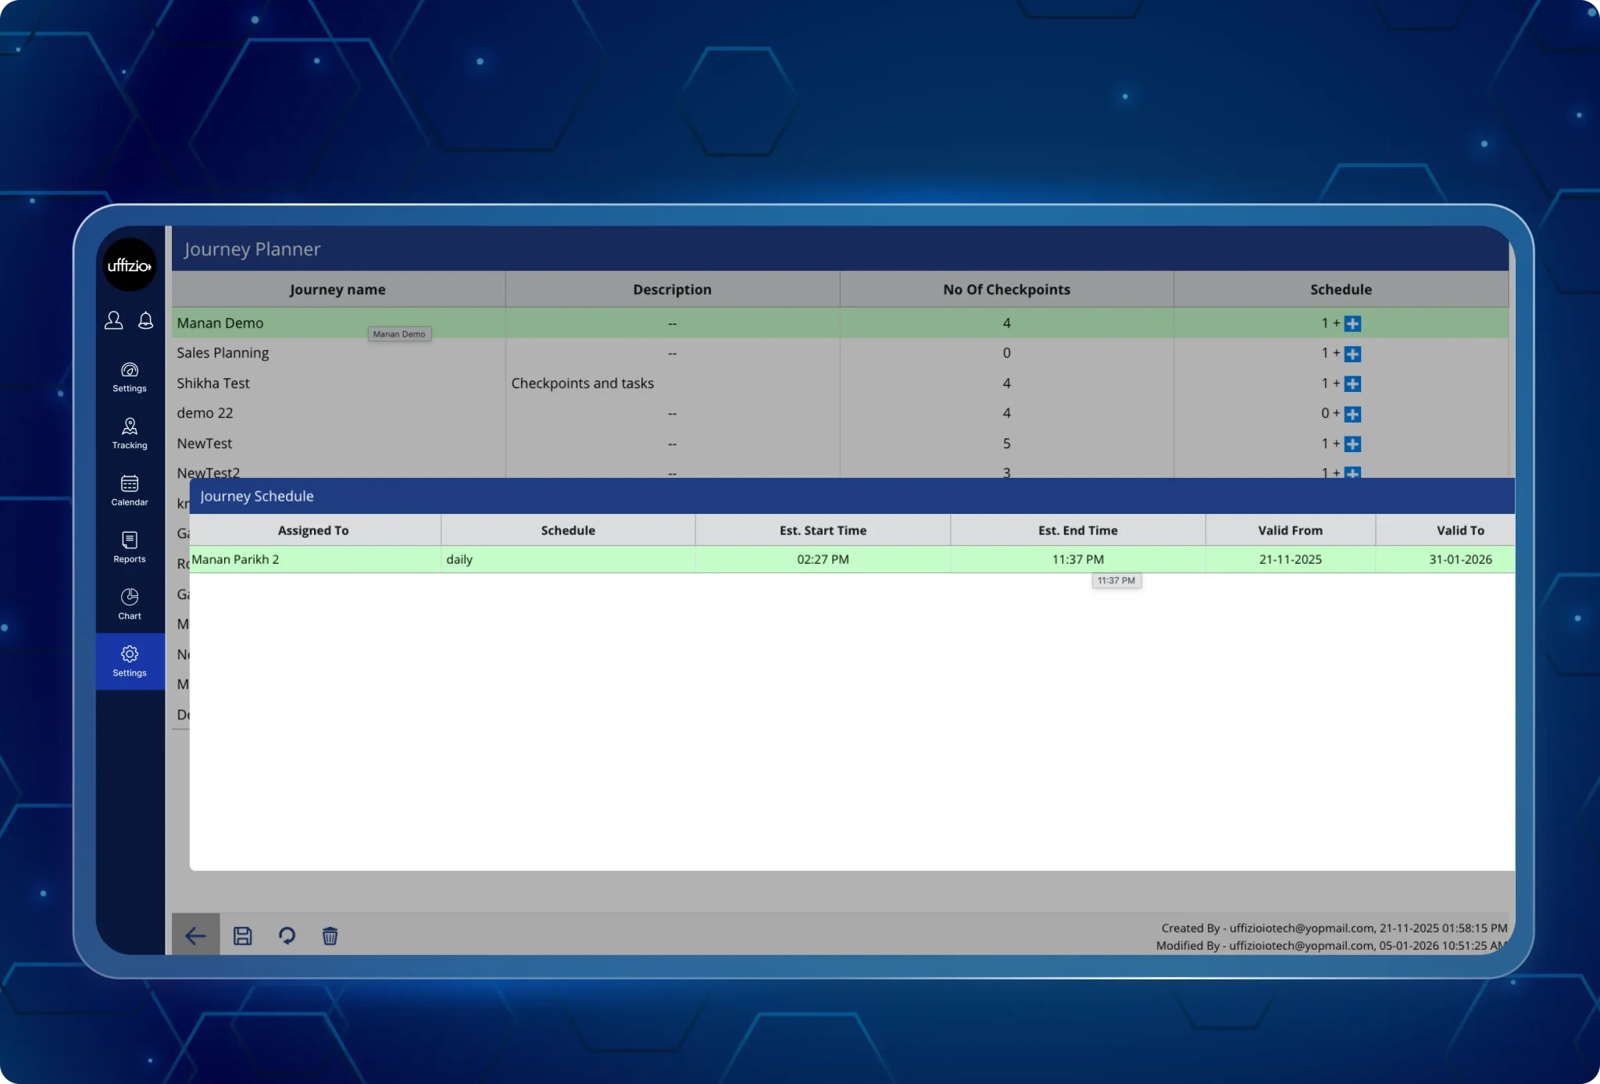This screenshot has height=1084, width=1600.
Task: Select the highlighted gear Settings menu item
Action: (130, 661)
